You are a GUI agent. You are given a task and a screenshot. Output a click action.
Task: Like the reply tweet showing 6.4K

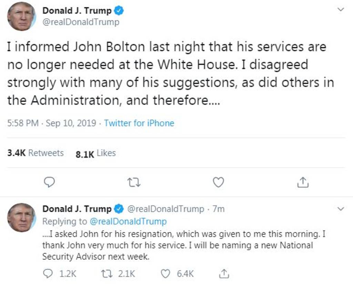coord(166,274)
